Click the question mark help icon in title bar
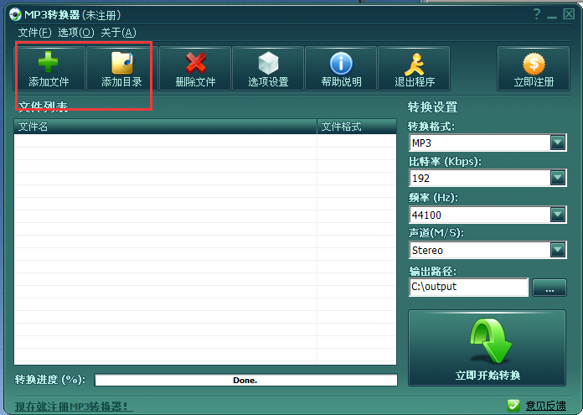Viewport: 583px width, 415px height. click(x=537, y=14)
